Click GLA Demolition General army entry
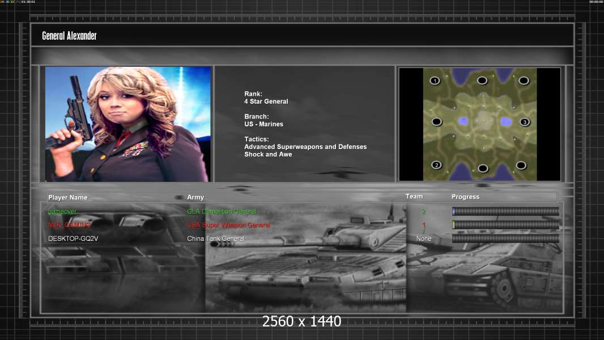 click(x=222, y=211)
